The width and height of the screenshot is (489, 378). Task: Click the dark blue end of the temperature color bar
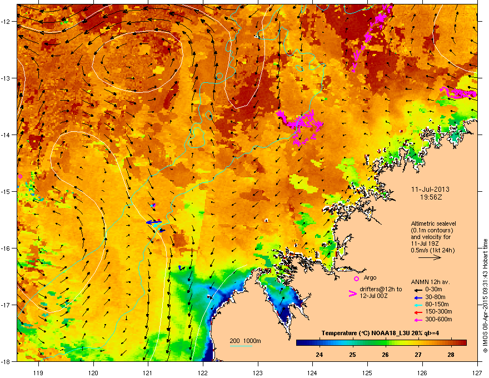pyautogui.click(x=300, y=343)
